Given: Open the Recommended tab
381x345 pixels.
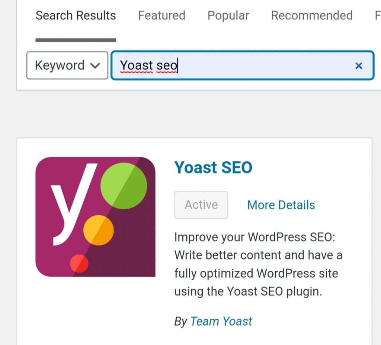Looking at the screenshot, I should tap(312, 16).
